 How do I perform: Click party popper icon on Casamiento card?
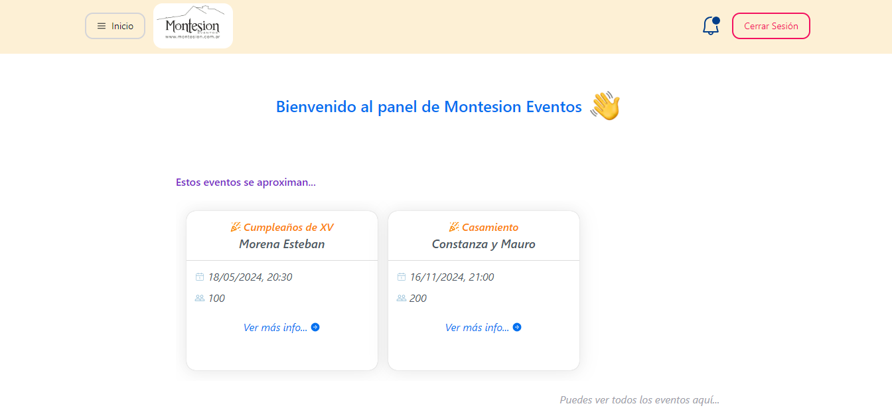[454, 227]
